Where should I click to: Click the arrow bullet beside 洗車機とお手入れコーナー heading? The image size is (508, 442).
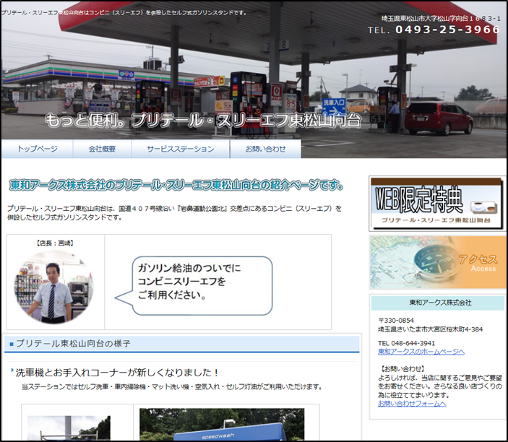pyautogui.click(x=12, y=371)
